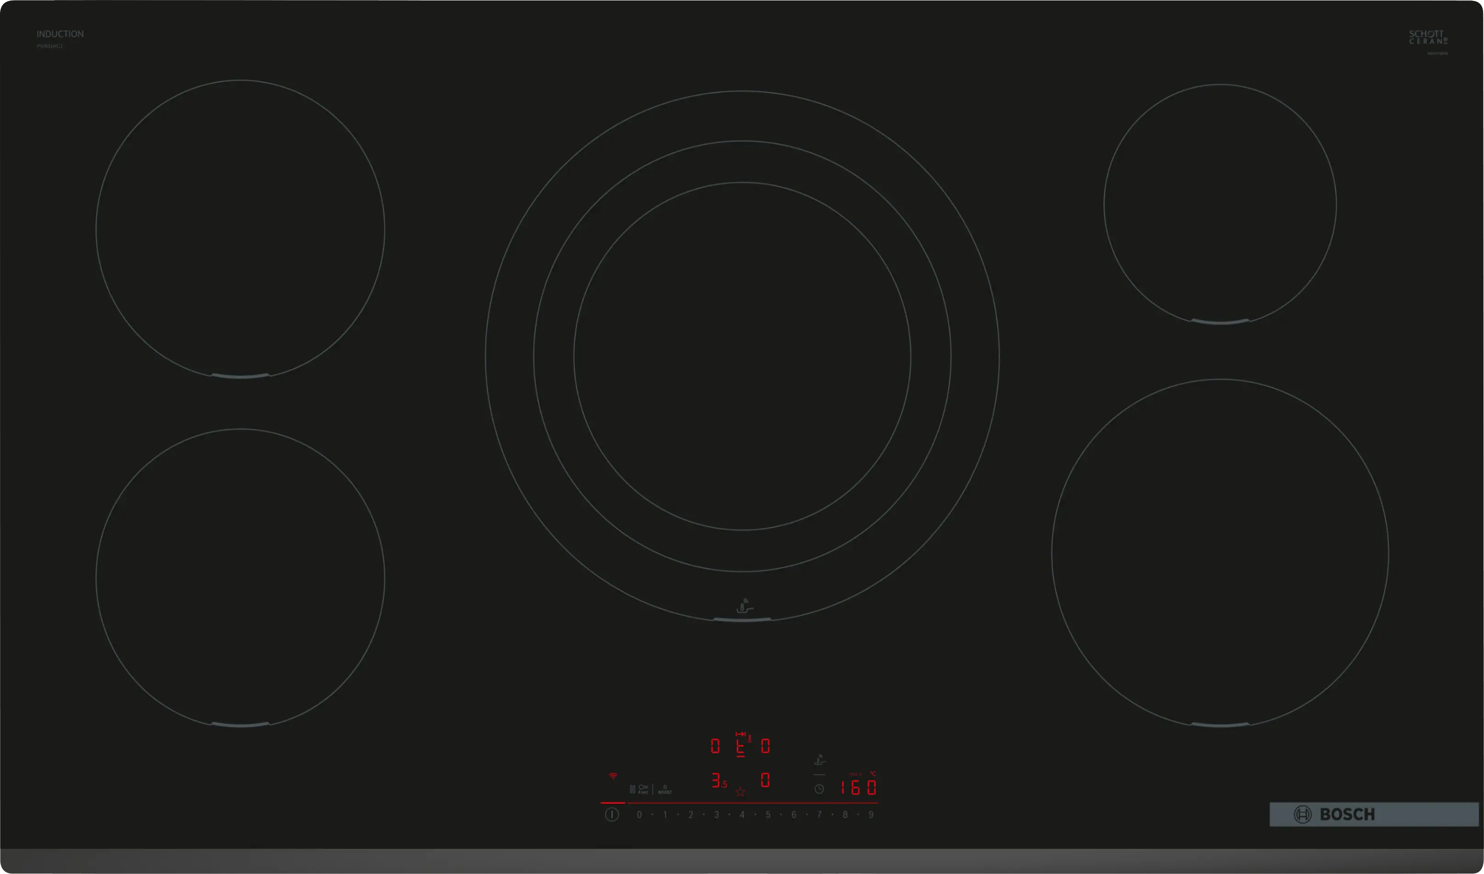The height and width of the screenshot is (874, 1484).
Task: Select the bottom-right zone display showing 0
Action: 765,780
